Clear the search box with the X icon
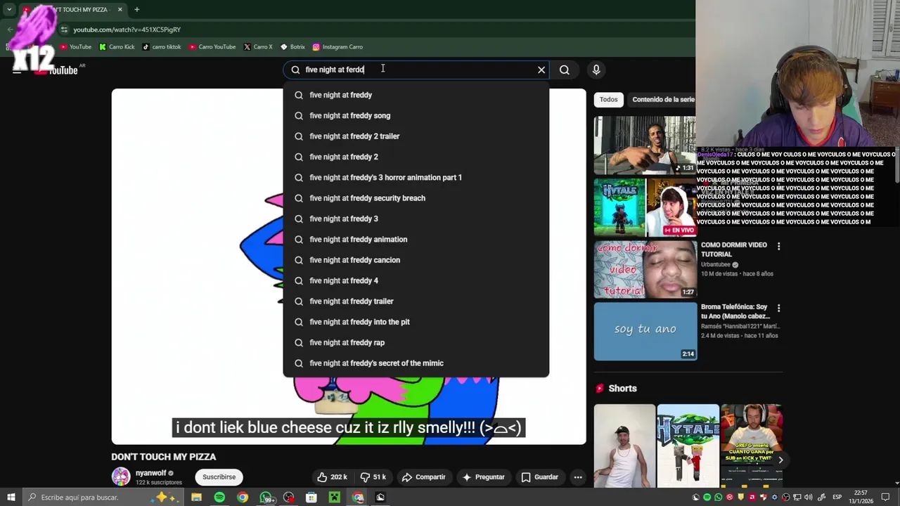This screenshot has height=506, width=900. [x=541, y=70]
